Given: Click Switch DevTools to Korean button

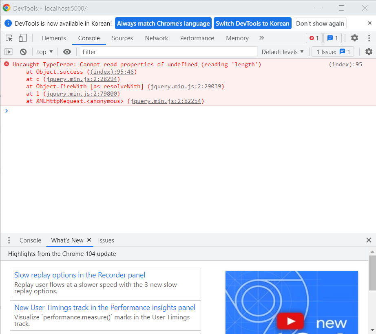Looking at the screenshot, I should point(252,24).
